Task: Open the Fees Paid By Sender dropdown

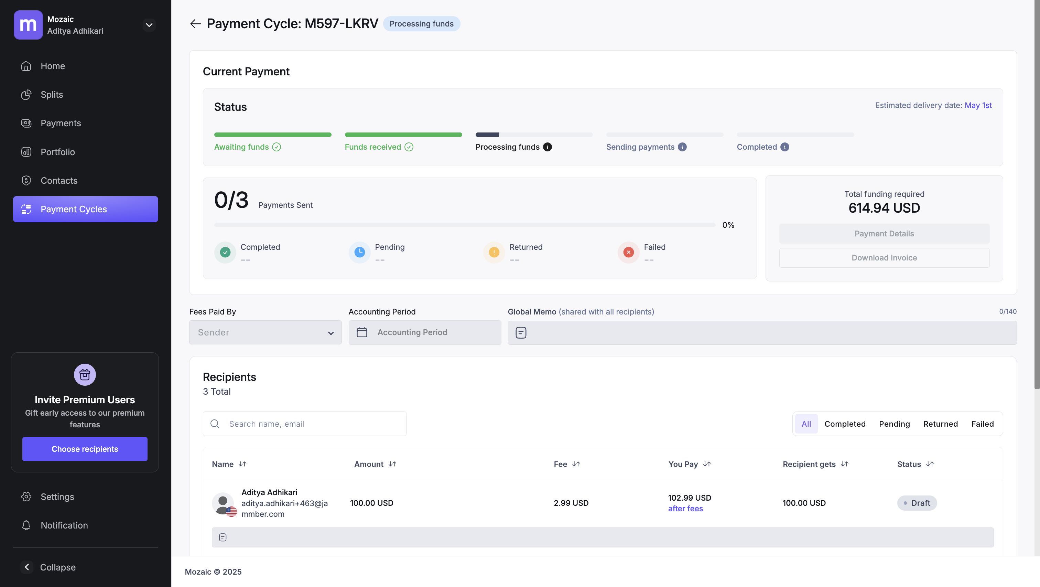Action: point(265,332)
